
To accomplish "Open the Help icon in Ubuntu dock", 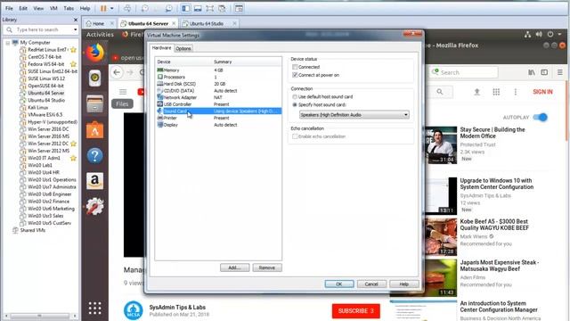I will [95, 156].
